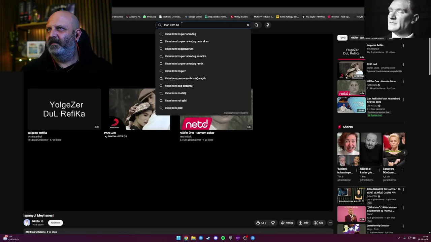
Task: Start voice search with microphone icon
Action: [268, 25]
